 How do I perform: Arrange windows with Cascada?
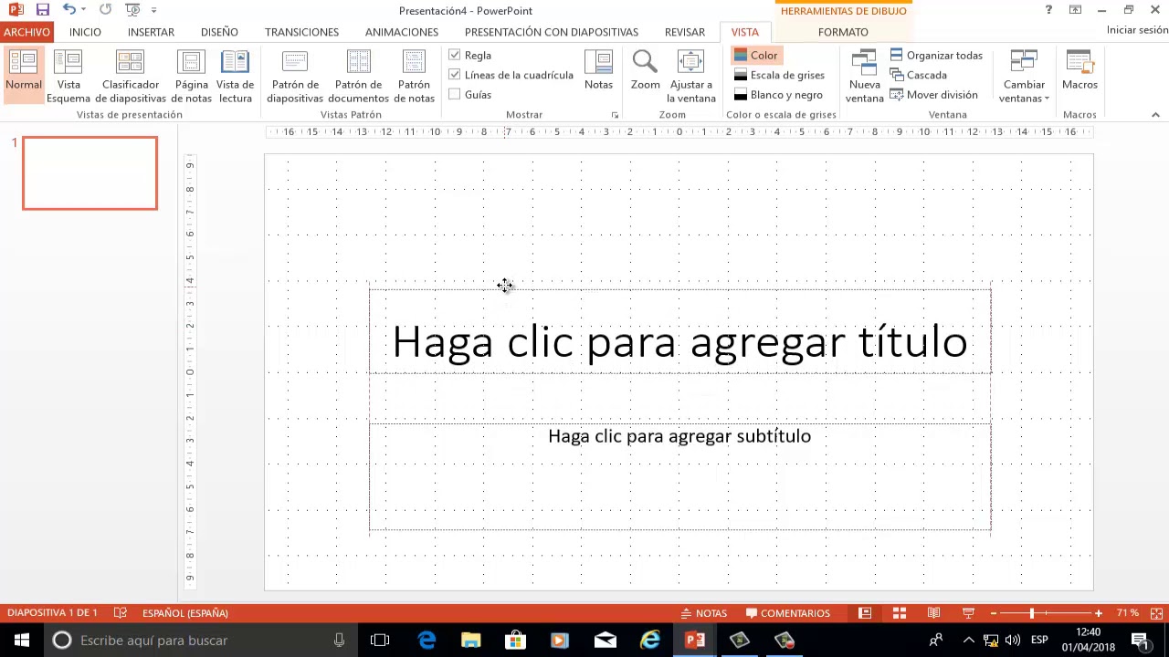coord(919,75)
